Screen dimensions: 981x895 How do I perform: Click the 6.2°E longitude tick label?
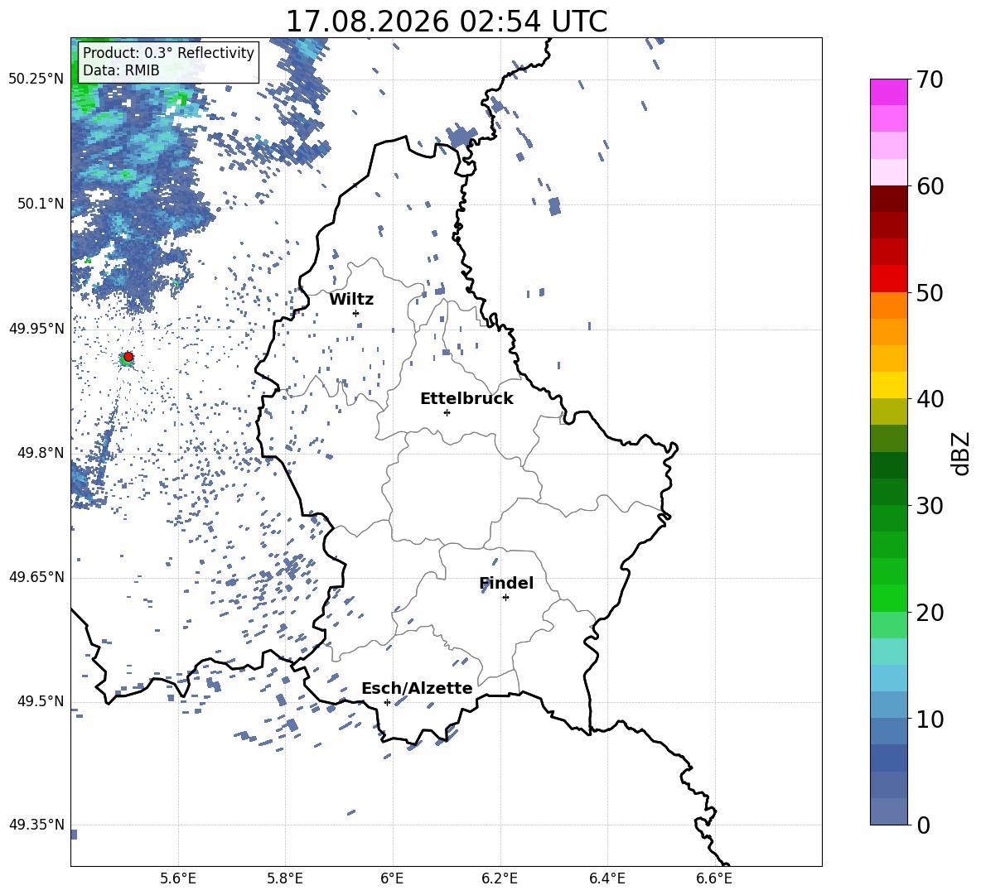click(500, 878)
